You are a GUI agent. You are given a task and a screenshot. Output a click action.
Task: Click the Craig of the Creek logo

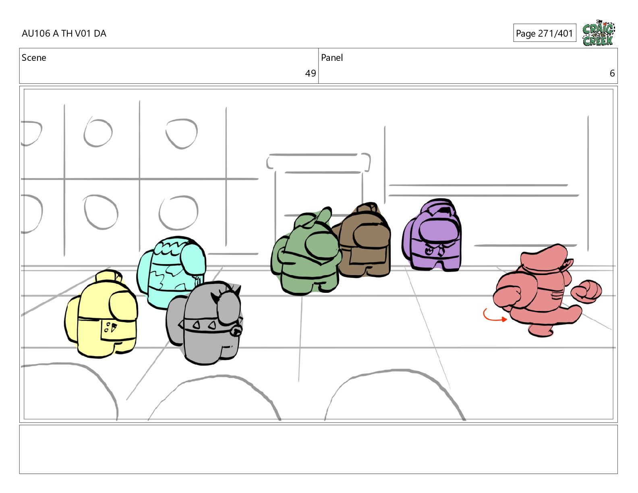point(599,33)
